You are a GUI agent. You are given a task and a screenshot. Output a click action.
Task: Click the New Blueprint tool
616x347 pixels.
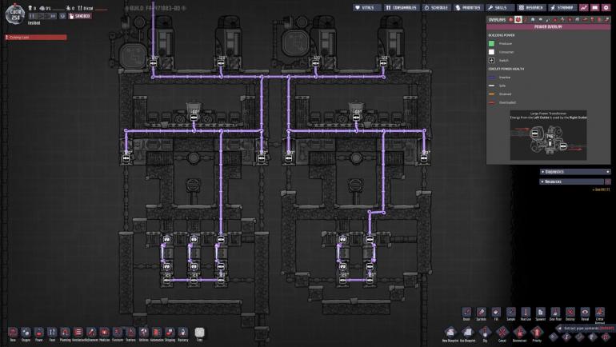[x=450, y=334]
